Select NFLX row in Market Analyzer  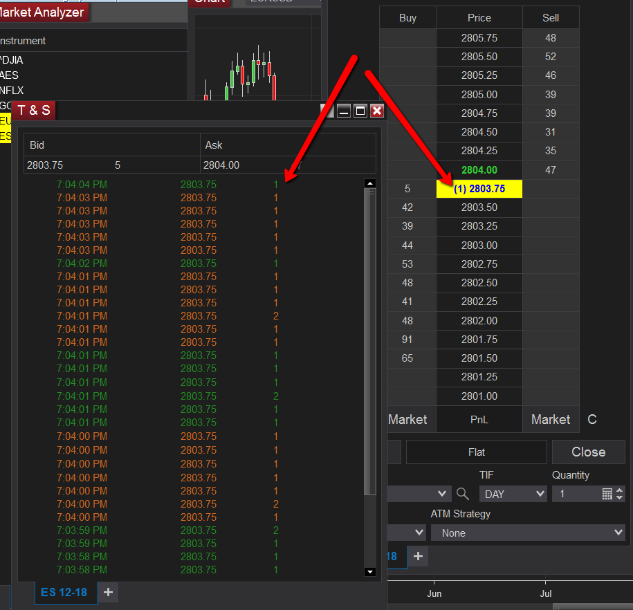tap(93, 90)
